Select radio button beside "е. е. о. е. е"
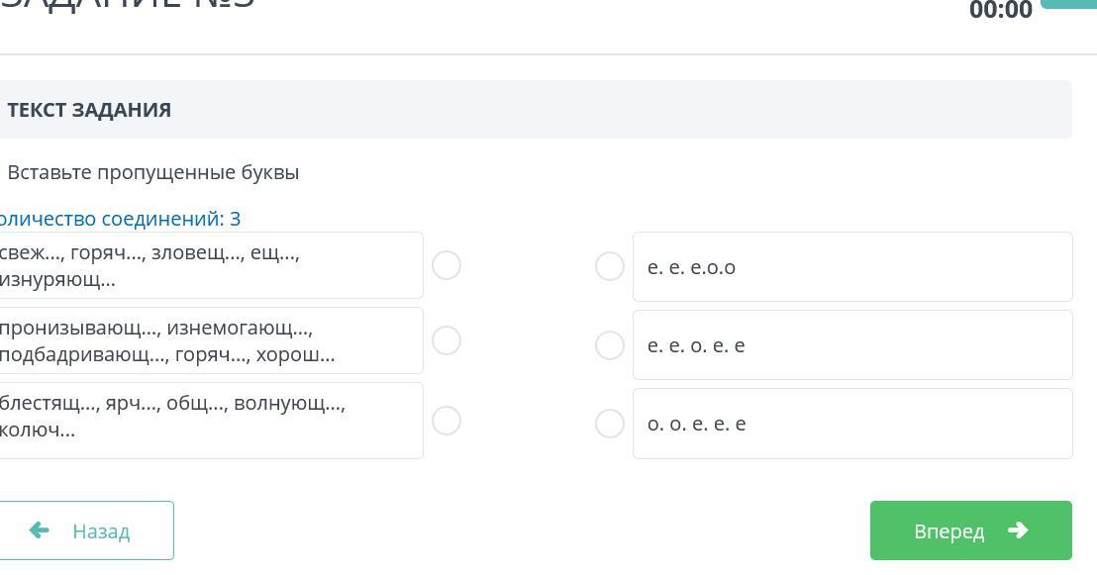The image size is (1097, 575). pos(610,345)
